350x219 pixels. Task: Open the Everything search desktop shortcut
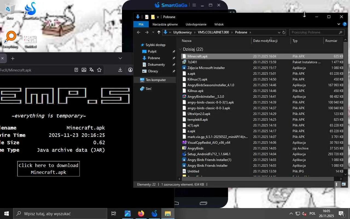coord(10,40)
